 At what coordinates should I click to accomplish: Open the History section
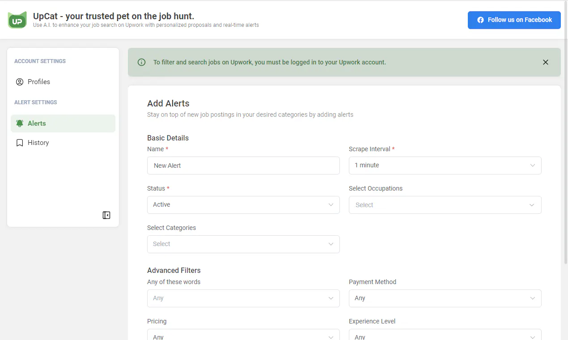(63, 143)
